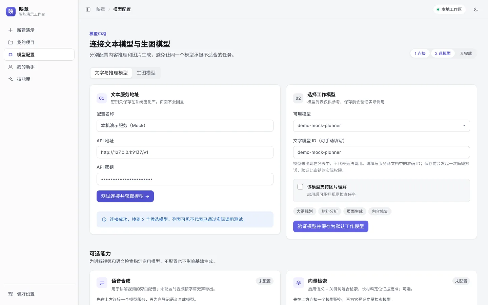
Task: Click the 01 step badge
Action: click(102, 98)
